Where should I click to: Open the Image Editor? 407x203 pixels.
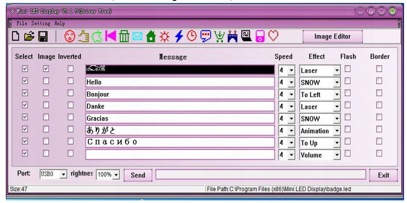(333, 37)
